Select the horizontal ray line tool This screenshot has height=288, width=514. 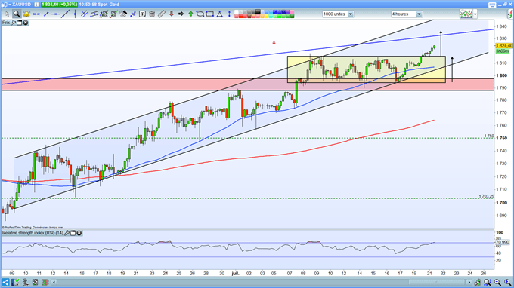click(55, 14)
